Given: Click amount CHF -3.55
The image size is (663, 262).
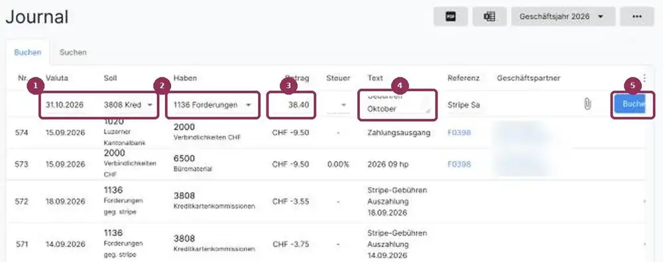Looking at the screenshot, I should tap(290, 201).
